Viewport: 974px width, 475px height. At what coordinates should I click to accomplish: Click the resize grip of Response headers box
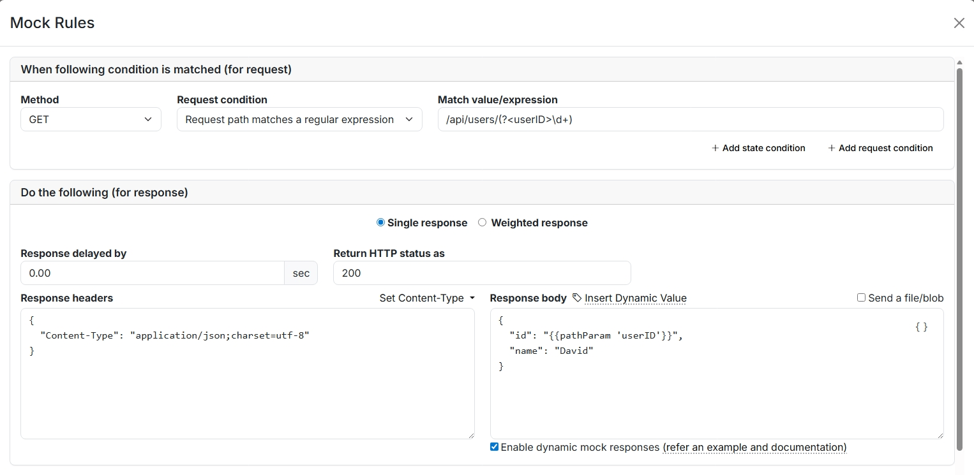tap(472, 434)
